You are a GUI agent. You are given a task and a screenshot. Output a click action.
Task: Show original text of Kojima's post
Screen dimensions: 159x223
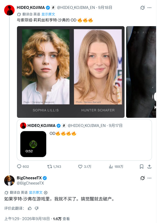[x=48, y=14]
